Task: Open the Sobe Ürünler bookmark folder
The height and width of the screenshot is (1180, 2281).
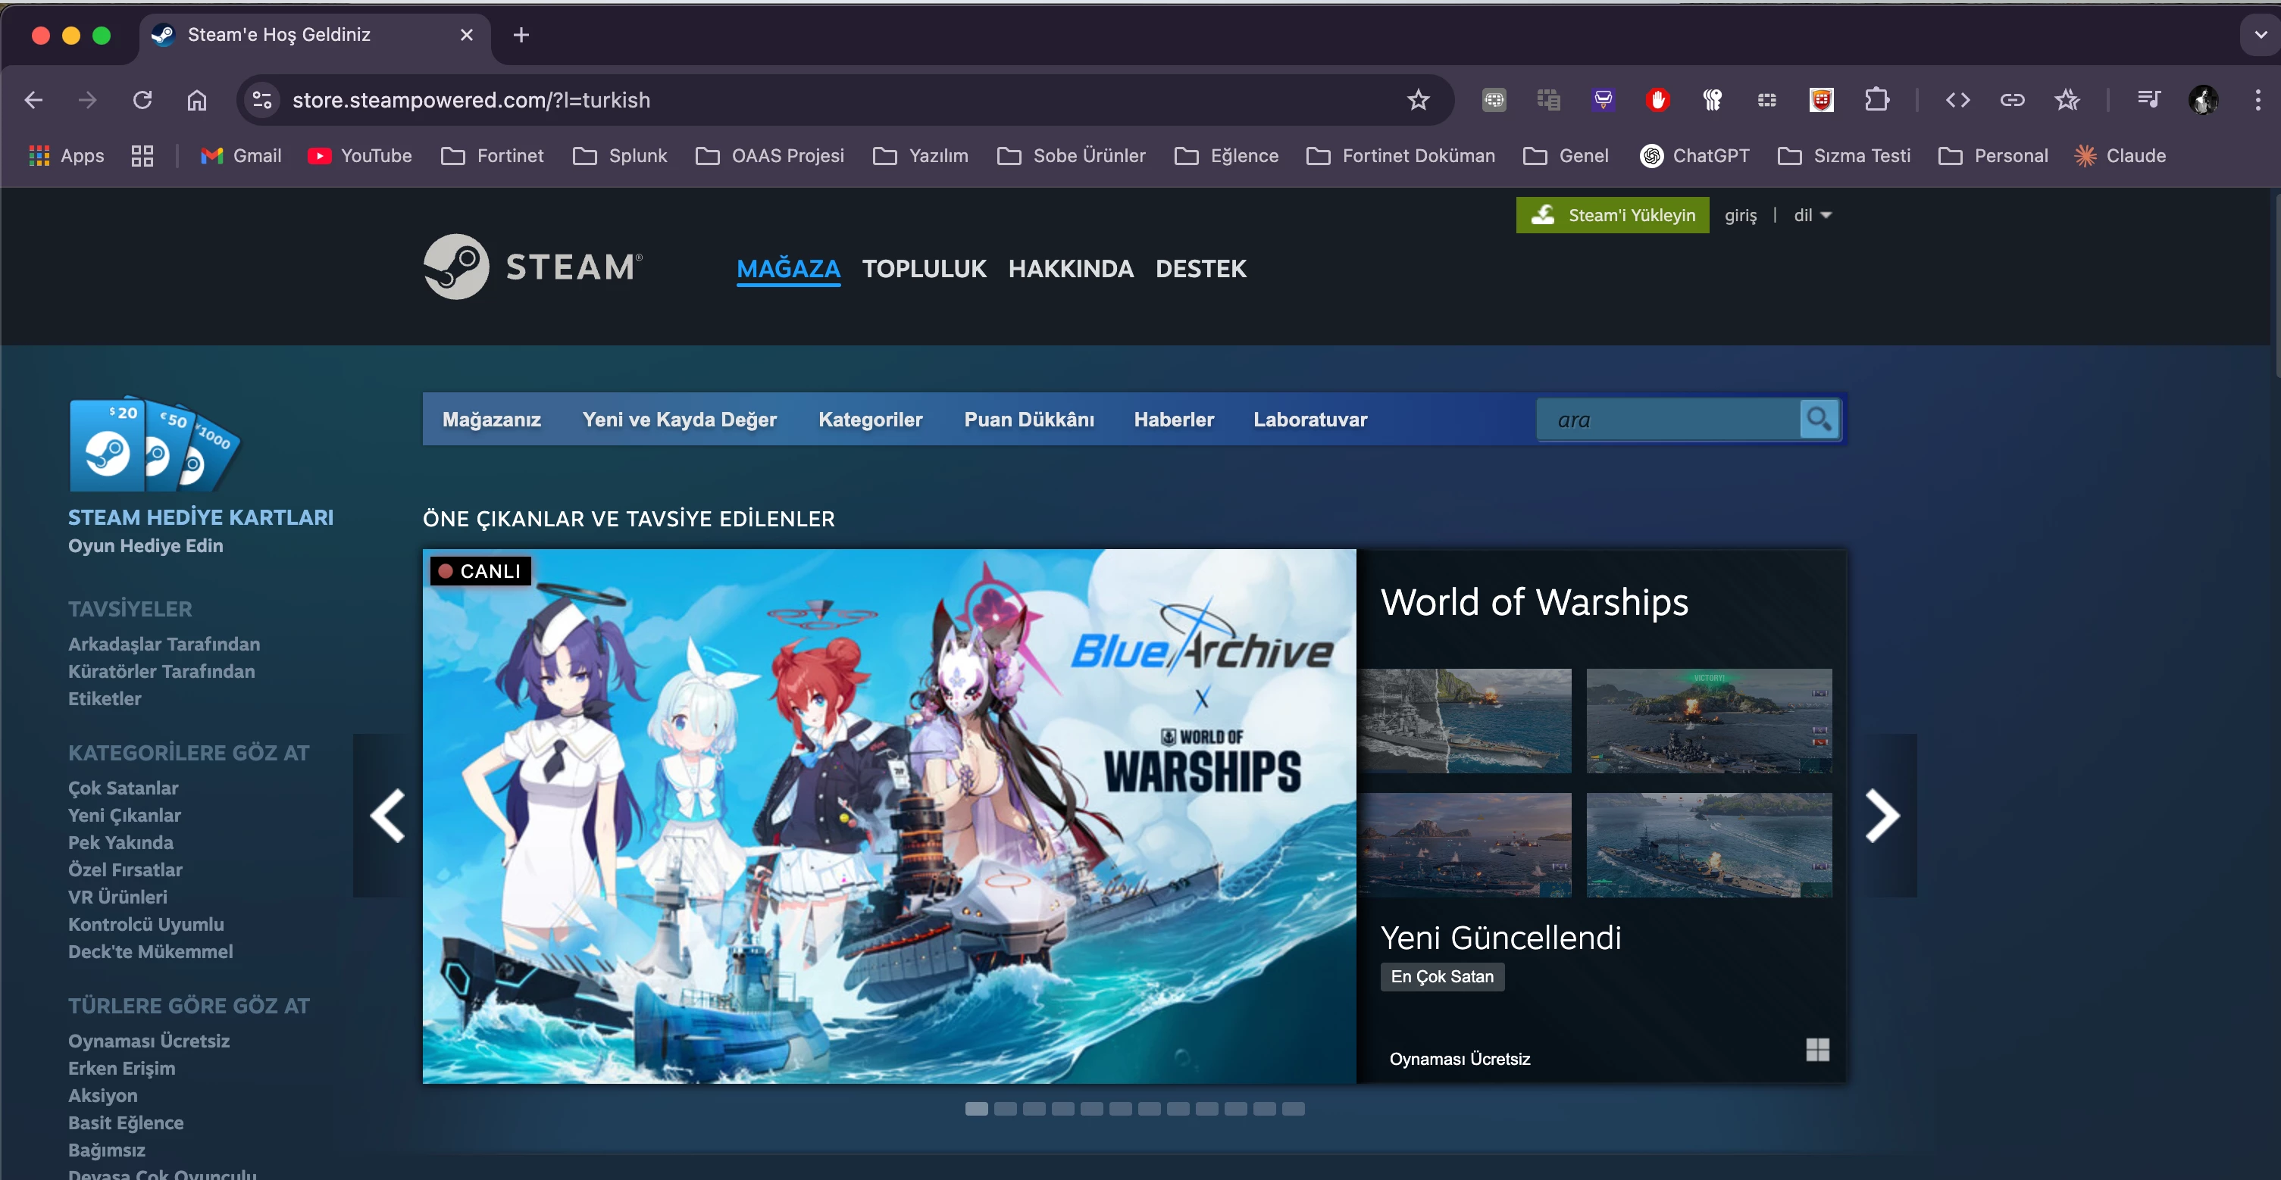Action: pyautogui.click(x=1072, y=156)
